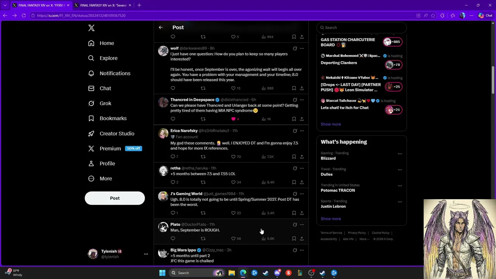Screen dimensions: 496x279
Task: Open Bookmarks in the sidebar
Action: (x=107, y=118)
